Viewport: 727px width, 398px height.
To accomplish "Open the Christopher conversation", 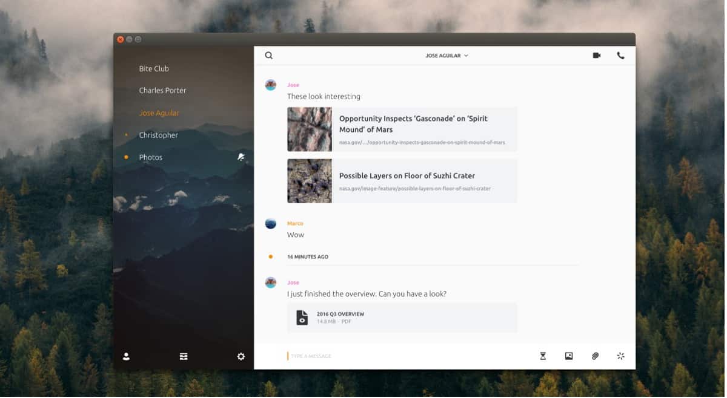I will pyautogui.click(x=159, y=135).
